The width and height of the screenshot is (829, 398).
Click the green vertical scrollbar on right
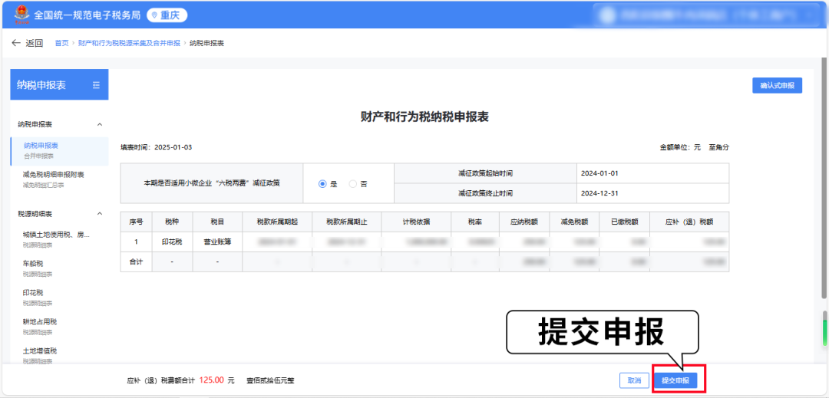coord(825,330)
